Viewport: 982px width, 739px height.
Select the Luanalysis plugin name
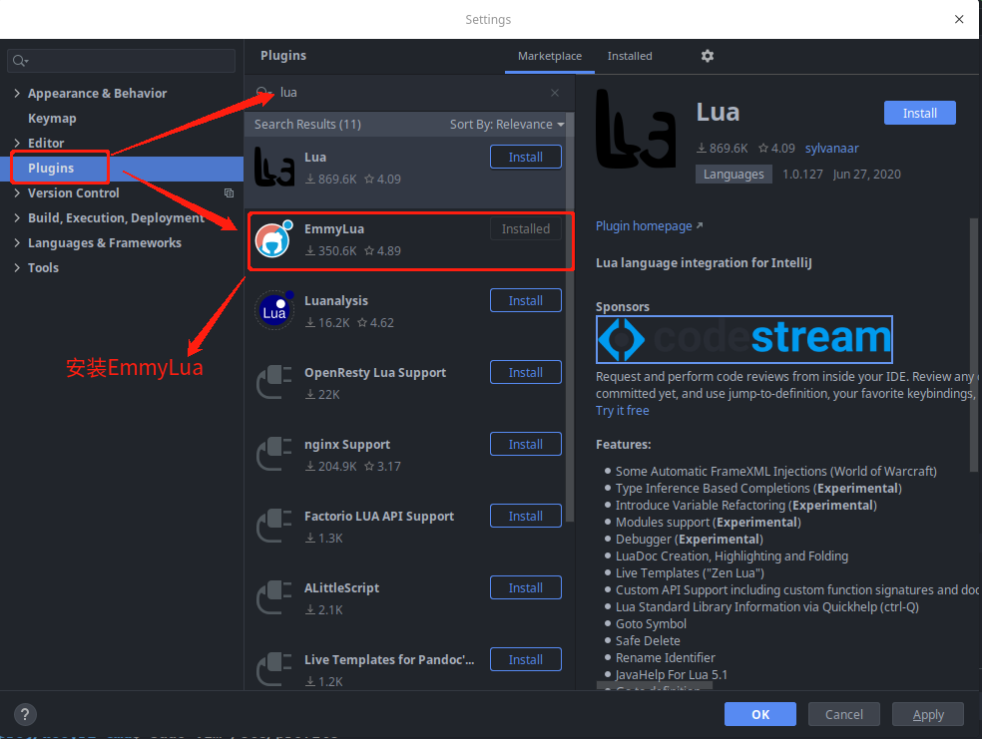click(335, 301)
